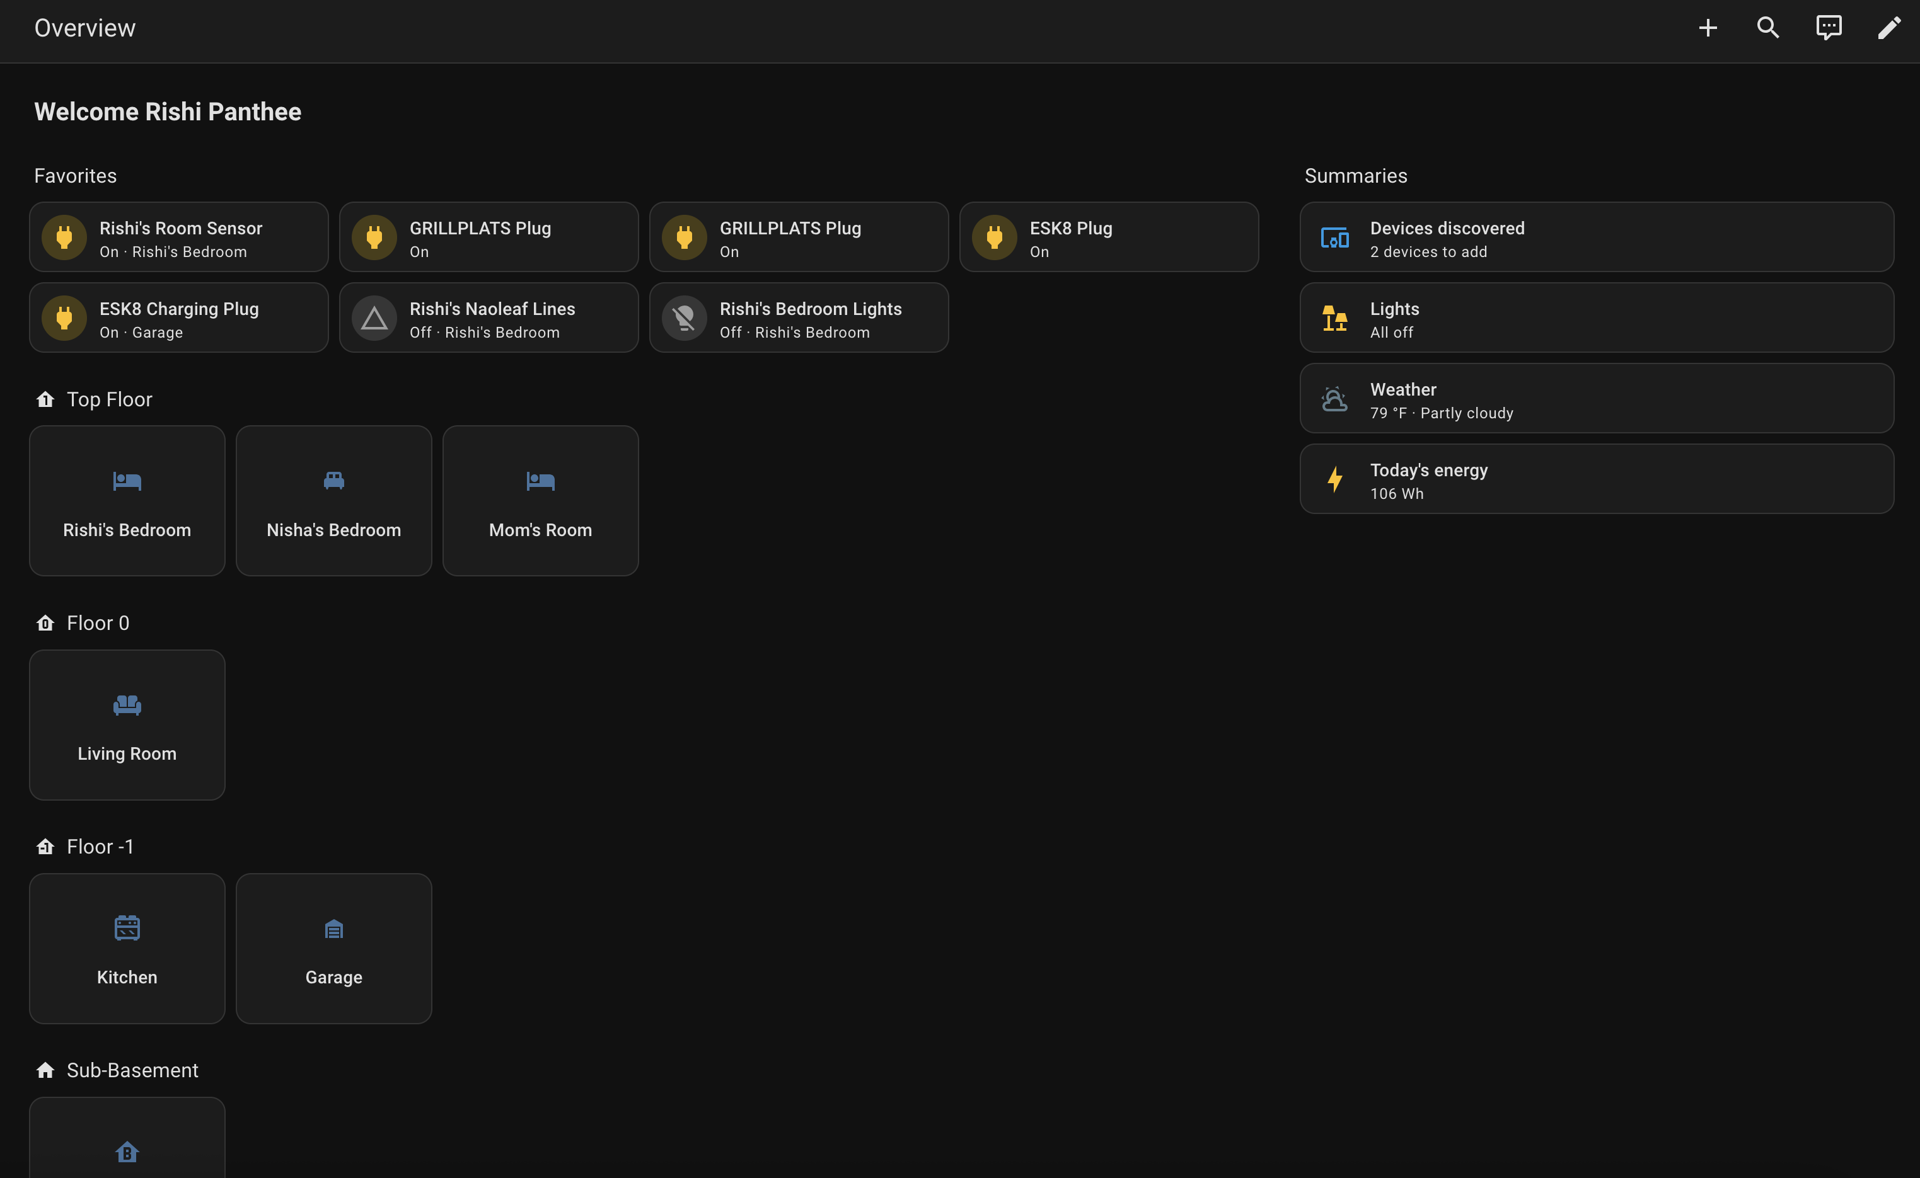1920x1178 pixels.
Task: Click Today's energy lightning bolt icon
Action: [x=1334, y=479]
